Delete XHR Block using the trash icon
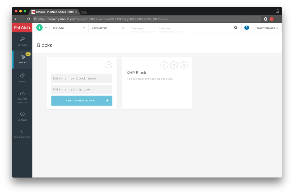The image size is (294, 195). tap(184, 65)
